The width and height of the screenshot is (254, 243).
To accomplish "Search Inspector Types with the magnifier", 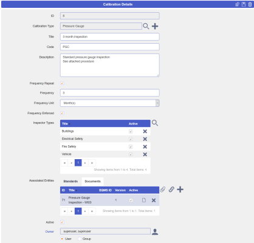I will [155, 123].
